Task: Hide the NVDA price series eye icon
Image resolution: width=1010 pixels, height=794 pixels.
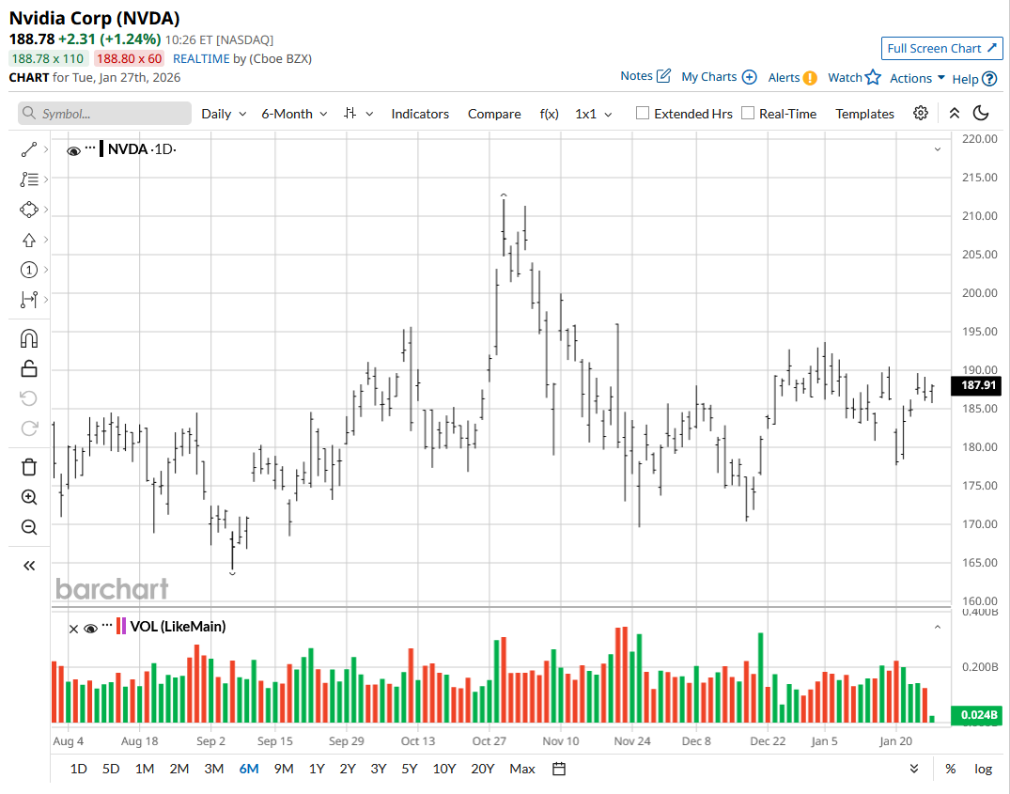Action: 73,150
